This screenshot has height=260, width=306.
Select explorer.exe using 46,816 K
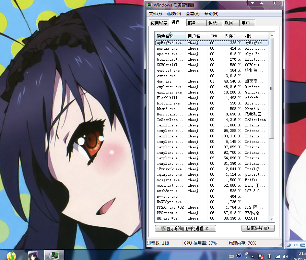click(x=212, y=87)
